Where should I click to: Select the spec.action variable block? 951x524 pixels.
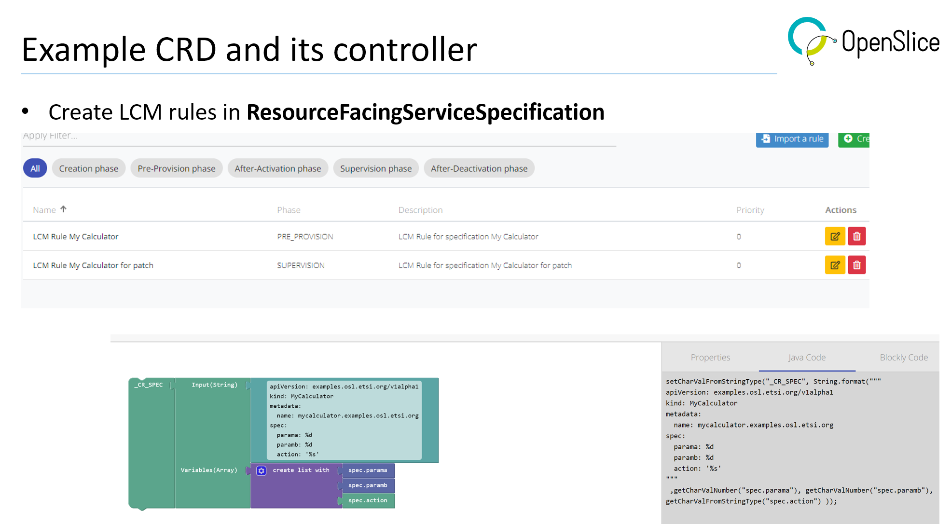(x=368, y=500)
